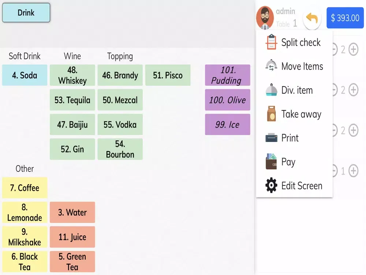
Task: Click the orange back arrow icon
Action: click(x=312, y=18)
